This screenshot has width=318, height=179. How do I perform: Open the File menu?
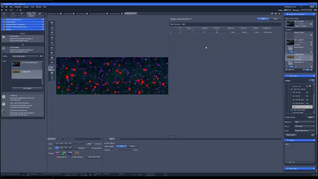[x=2, y=6]
